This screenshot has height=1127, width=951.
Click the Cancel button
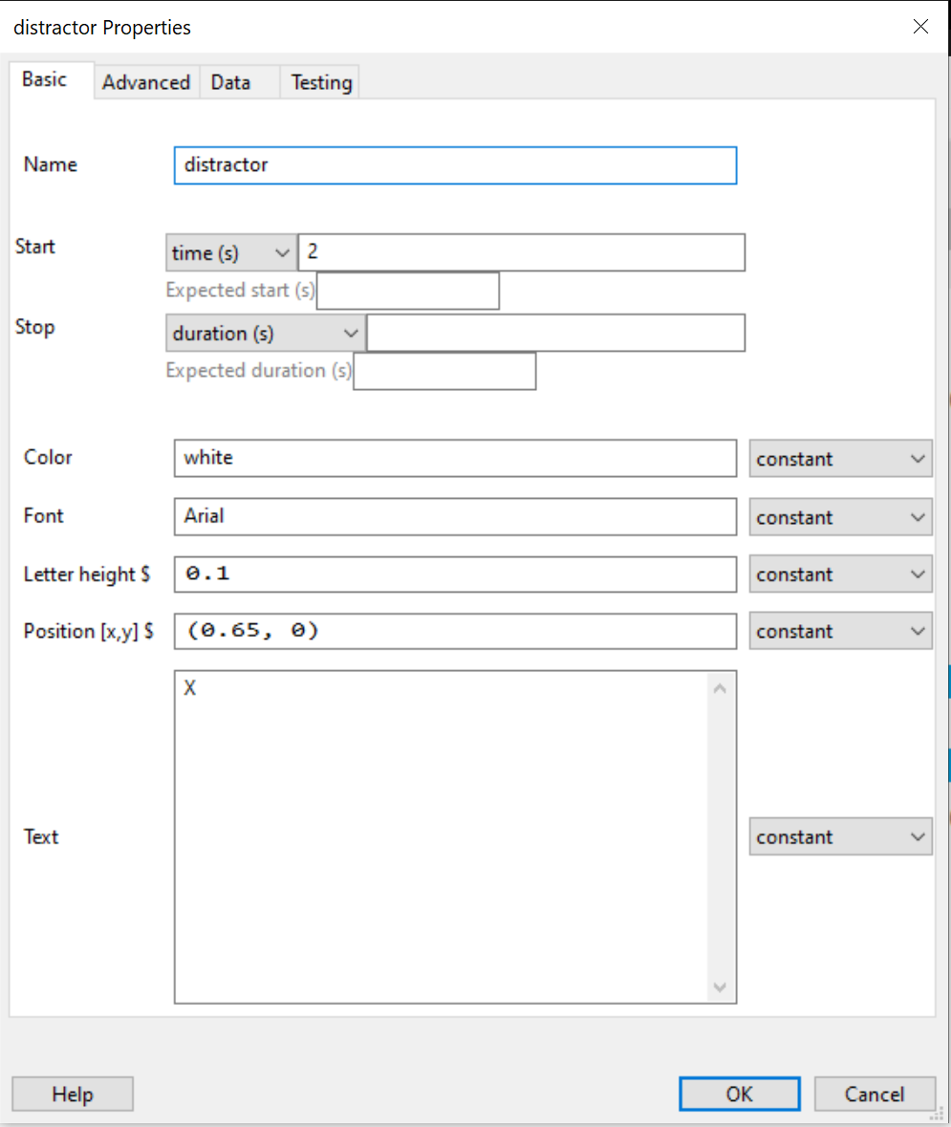coord(874,1094)
